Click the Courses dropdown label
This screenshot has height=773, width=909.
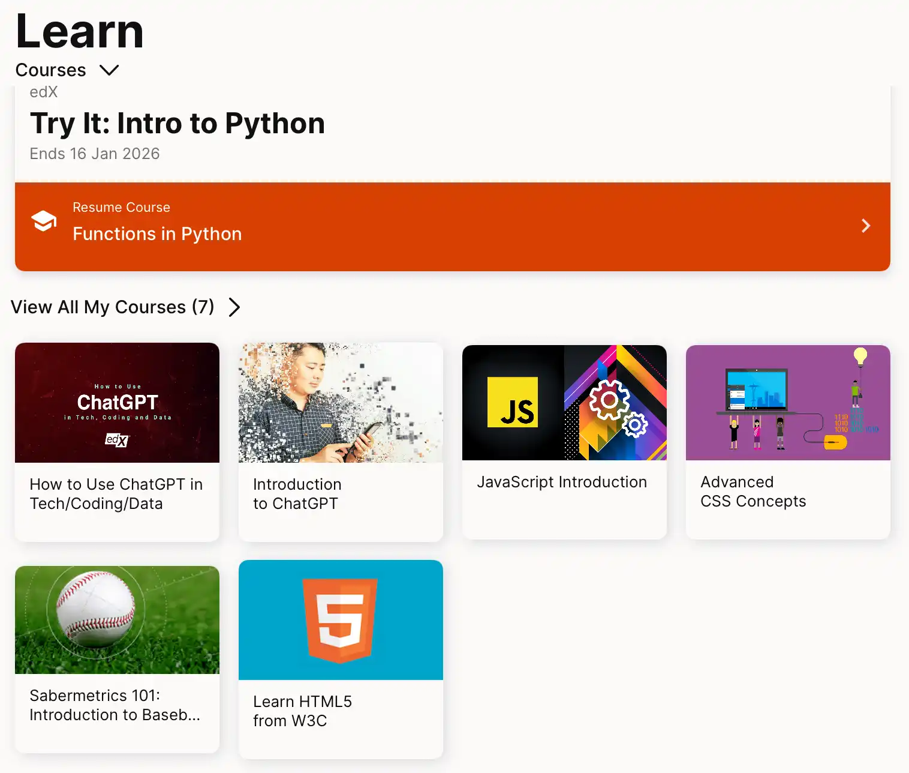(51, 70)
